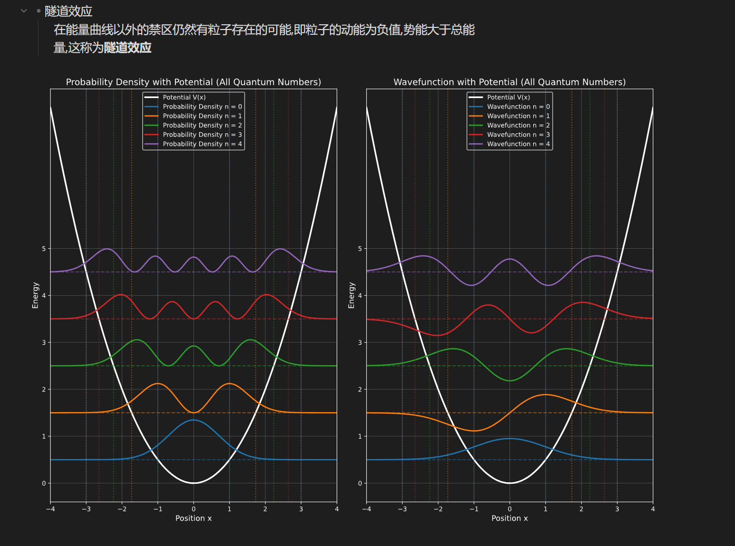Click the bullet dot beside the 隧道效应 heading
The height and width of the screenshot is (546, 735).
[38, 11]
